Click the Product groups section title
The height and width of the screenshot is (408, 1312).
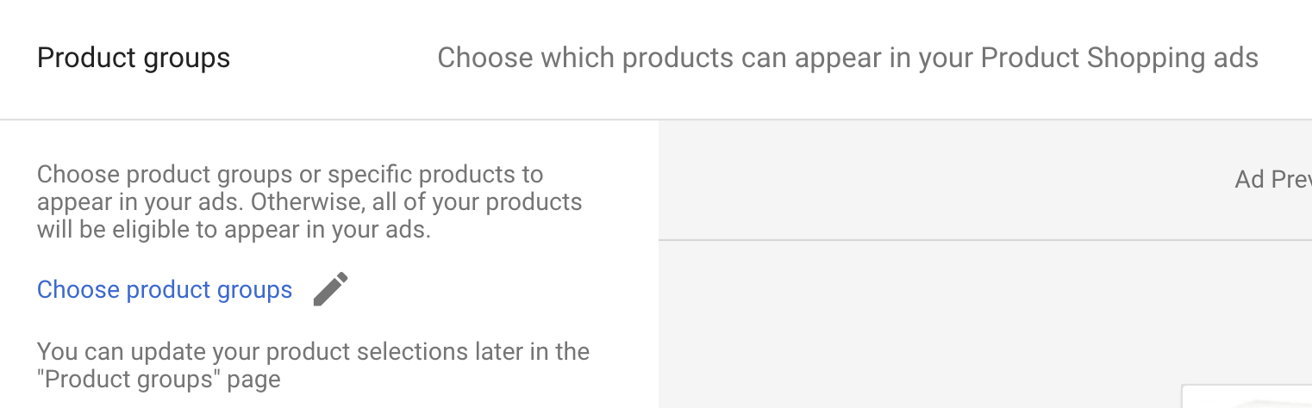point(134,59)
